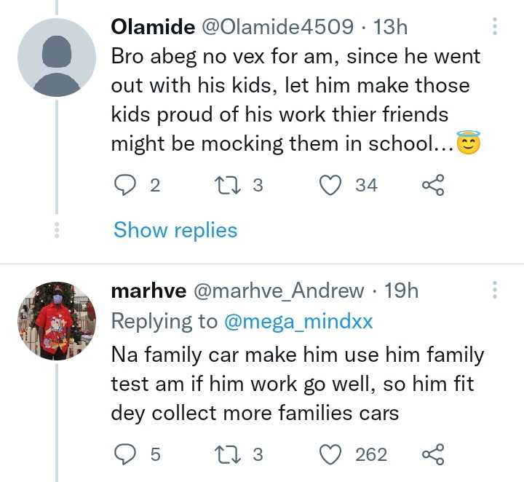Expand the Show replies thread

175,231
